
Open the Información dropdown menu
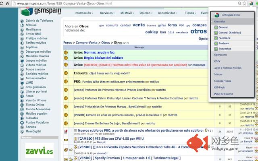tap(84, 13)
